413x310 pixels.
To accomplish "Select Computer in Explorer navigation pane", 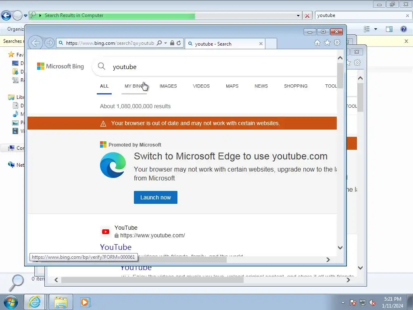I will 16,148.
